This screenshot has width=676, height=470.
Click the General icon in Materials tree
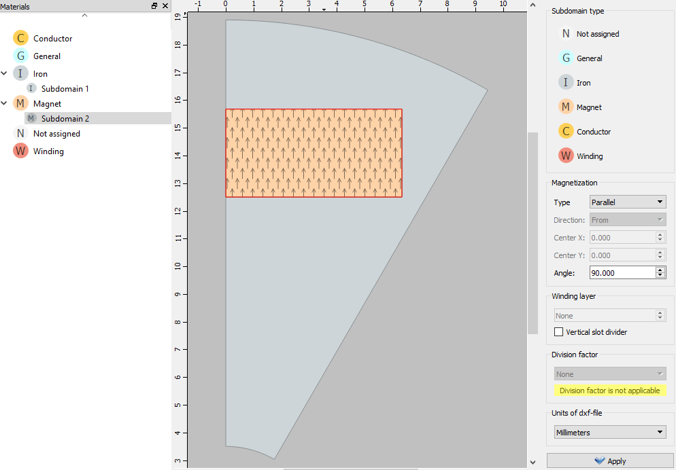[x=20, y=56]
